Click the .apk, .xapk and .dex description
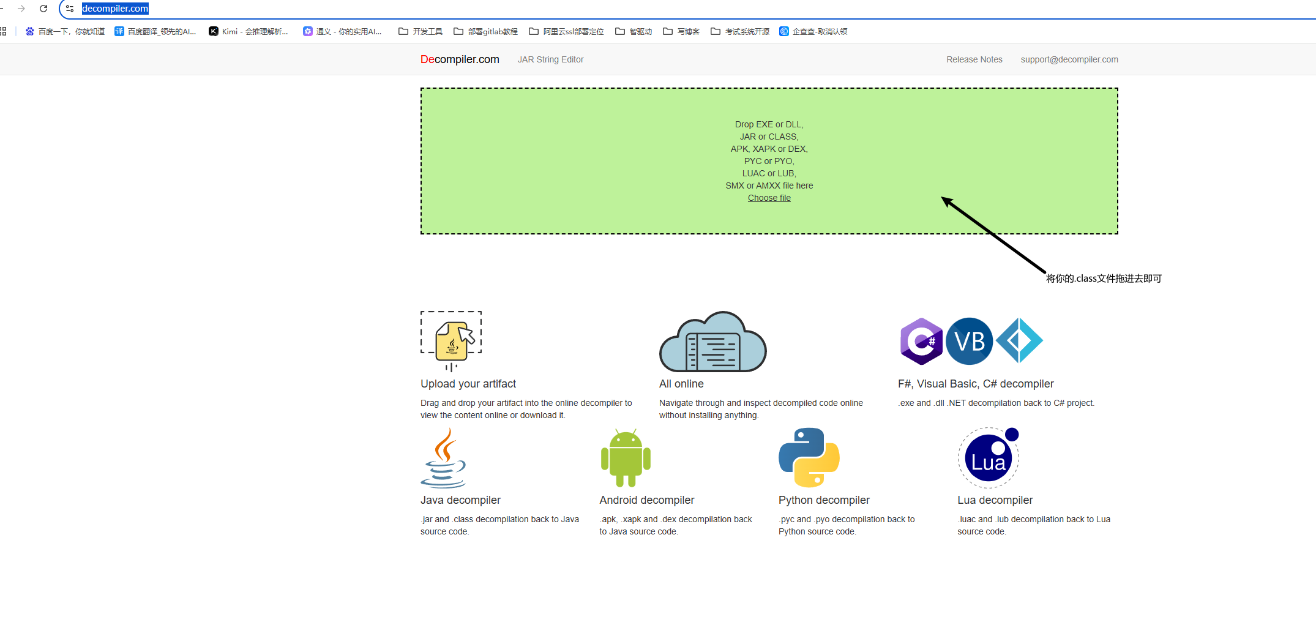Image resolution: width=1316 pixels, height=633 pixels. pos(676,525)
